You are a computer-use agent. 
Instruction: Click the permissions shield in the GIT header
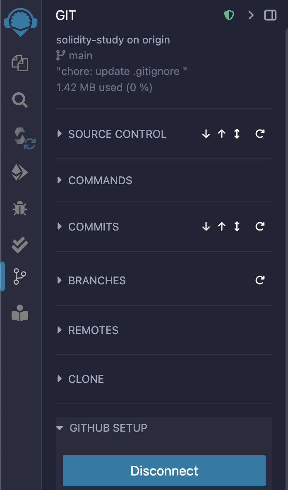(x=229, y=15)
